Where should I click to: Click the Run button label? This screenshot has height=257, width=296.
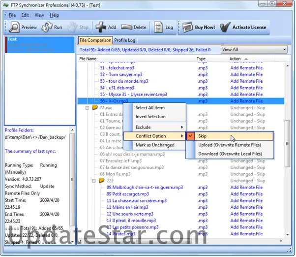(58, 28)
